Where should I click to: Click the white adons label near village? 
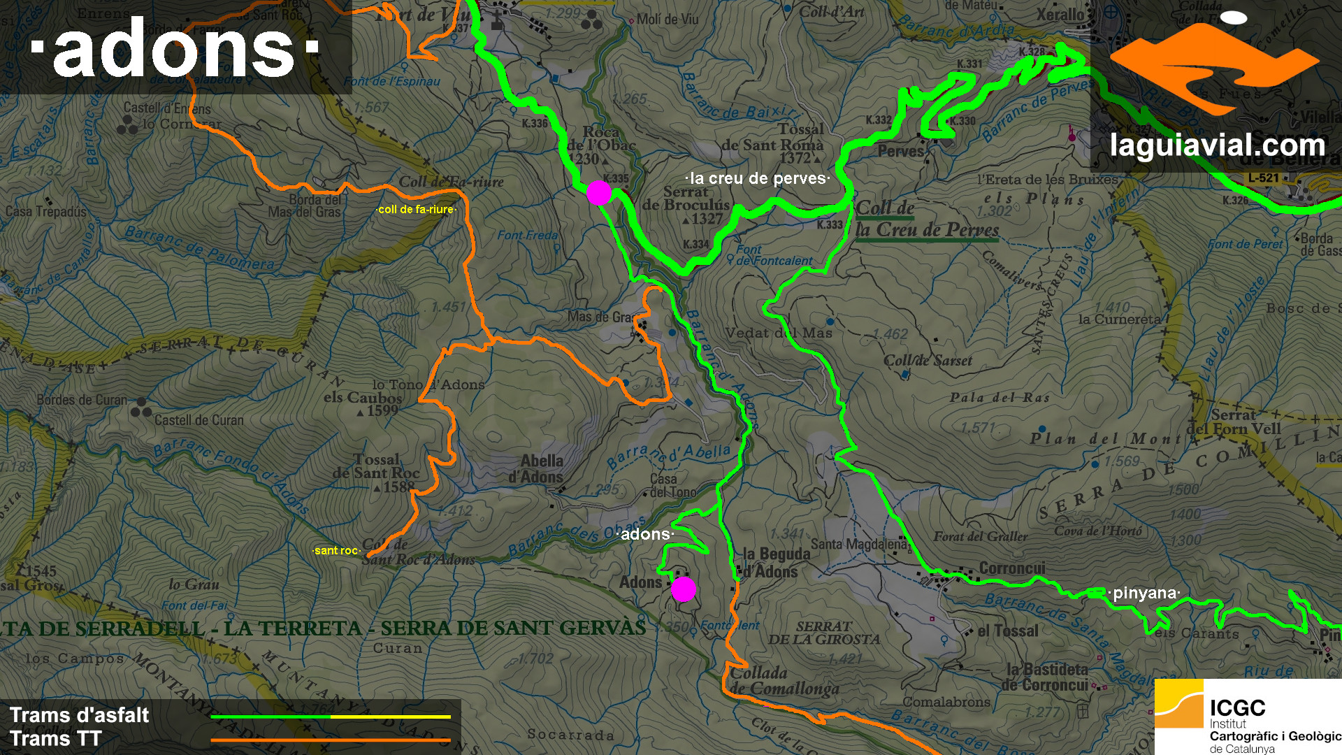pyautogui.click(x=645, y=534)
